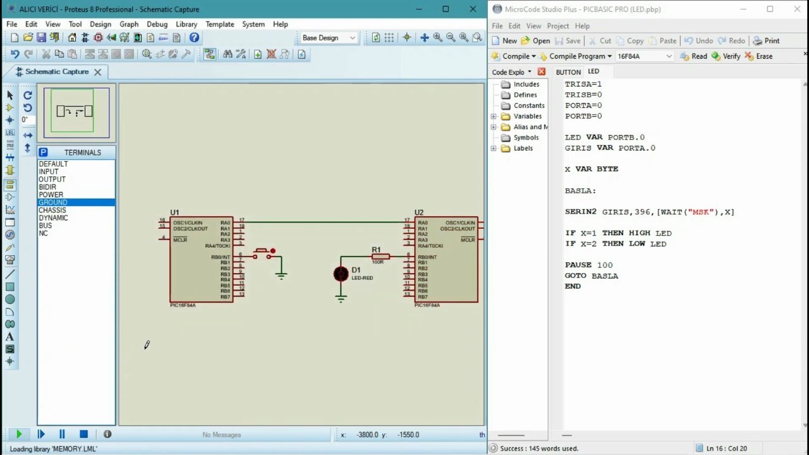Screen dimensions: 809x455
Task: Toggle the grid dots icon in Proteus
Action: [389, 38]
